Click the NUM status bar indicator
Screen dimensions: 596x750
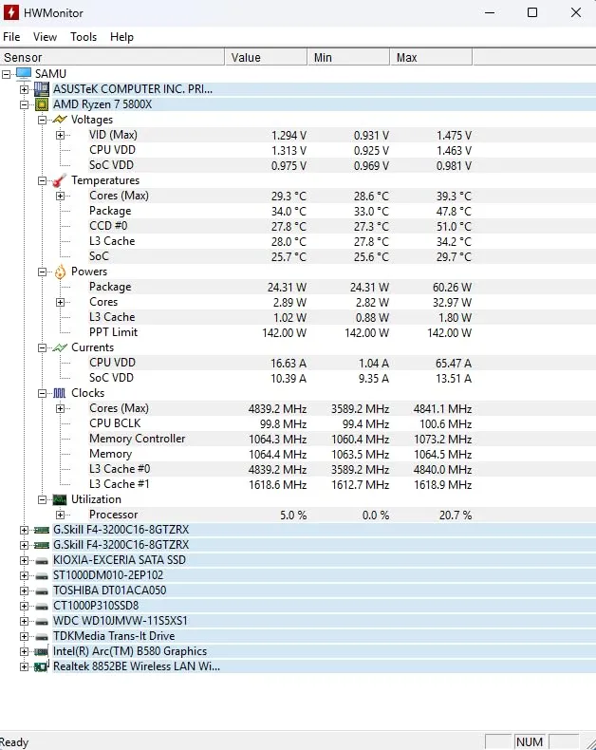(530, 741)
